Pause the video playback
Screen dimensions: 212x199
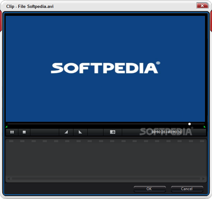coord(12,132)
